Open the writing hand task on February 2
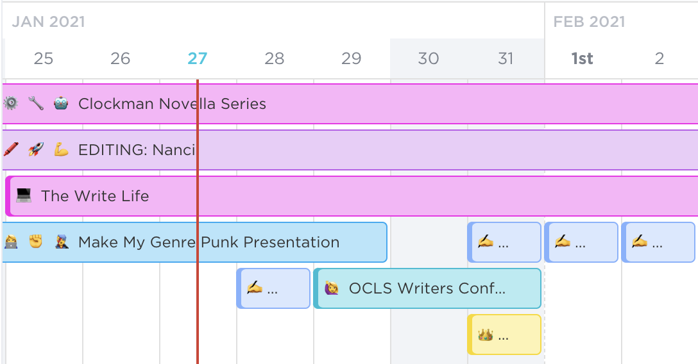Screen dimensions: 698x364 [x=658, y=242]
